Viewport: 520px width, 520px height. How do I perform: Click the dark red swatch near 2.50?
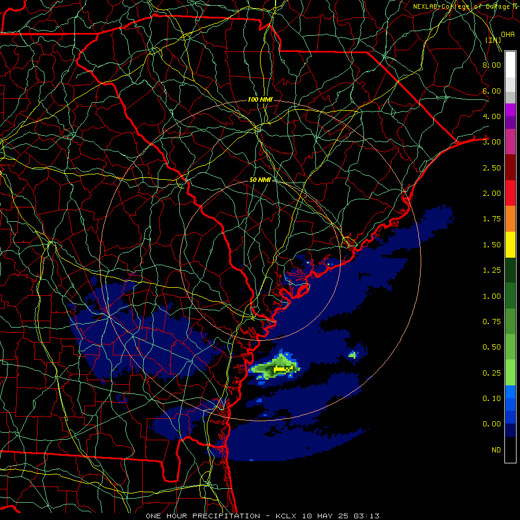510,168
